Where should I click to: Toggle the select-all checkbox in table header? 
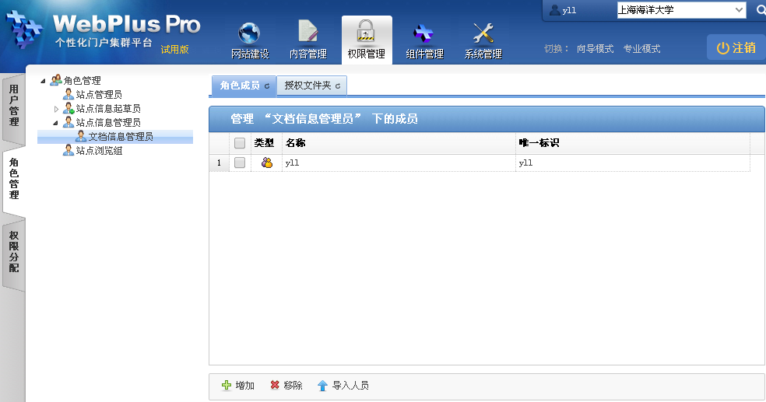coord(240,143)
